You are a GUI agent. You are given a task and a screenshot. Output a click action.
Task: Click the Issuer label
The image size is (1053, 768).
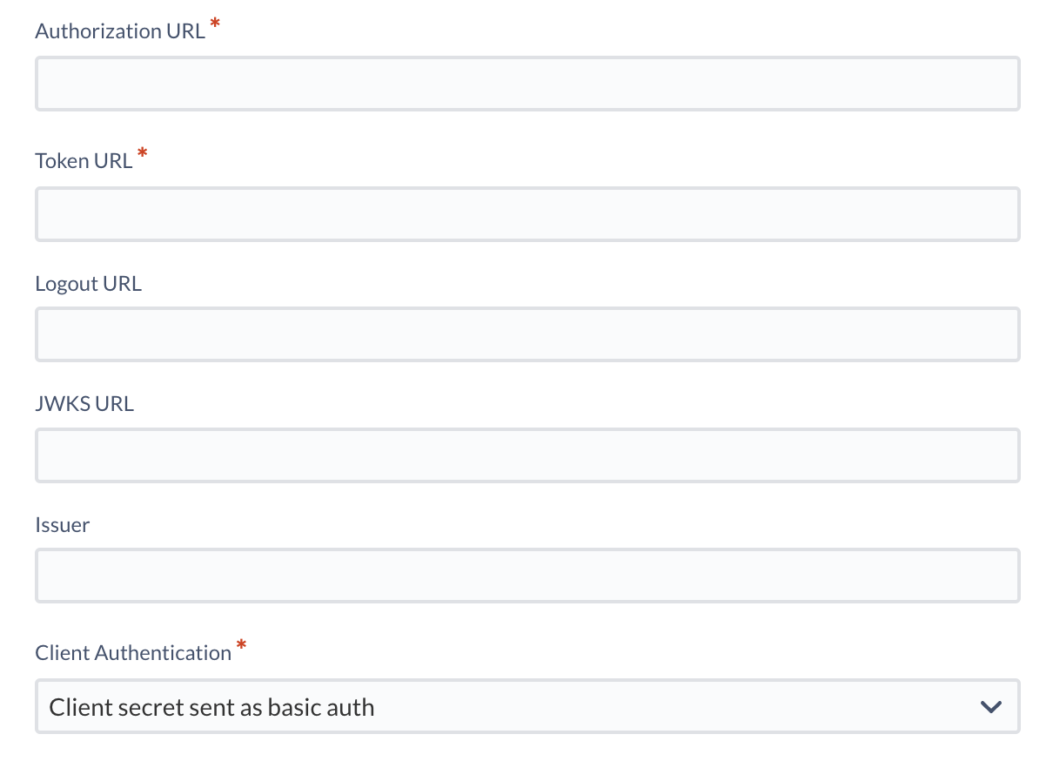point(63,525)
